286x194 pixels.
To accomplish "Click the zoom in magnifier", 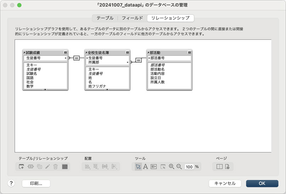I will pos(172,166).
